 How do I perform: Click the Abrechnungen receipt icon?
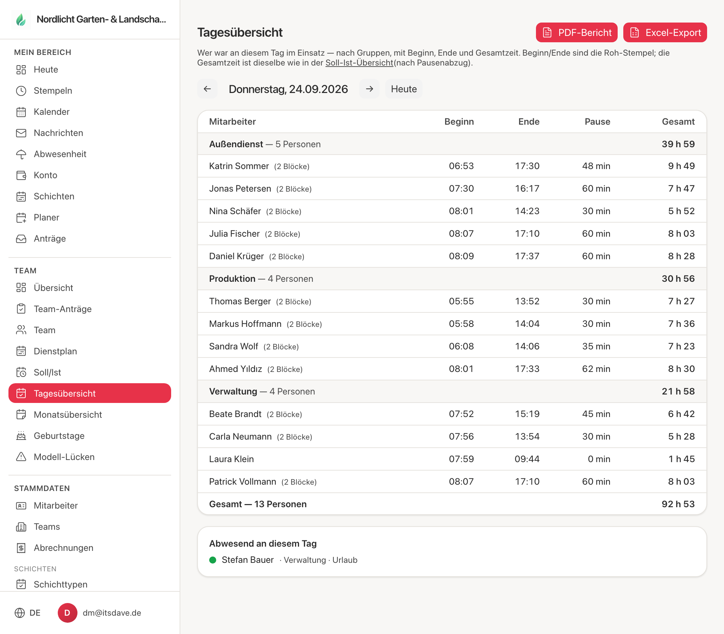(x=21, y=548)
